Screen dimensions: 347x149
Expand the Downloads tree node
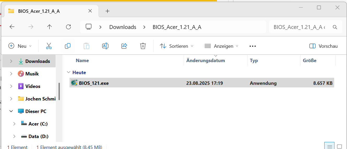11,61
